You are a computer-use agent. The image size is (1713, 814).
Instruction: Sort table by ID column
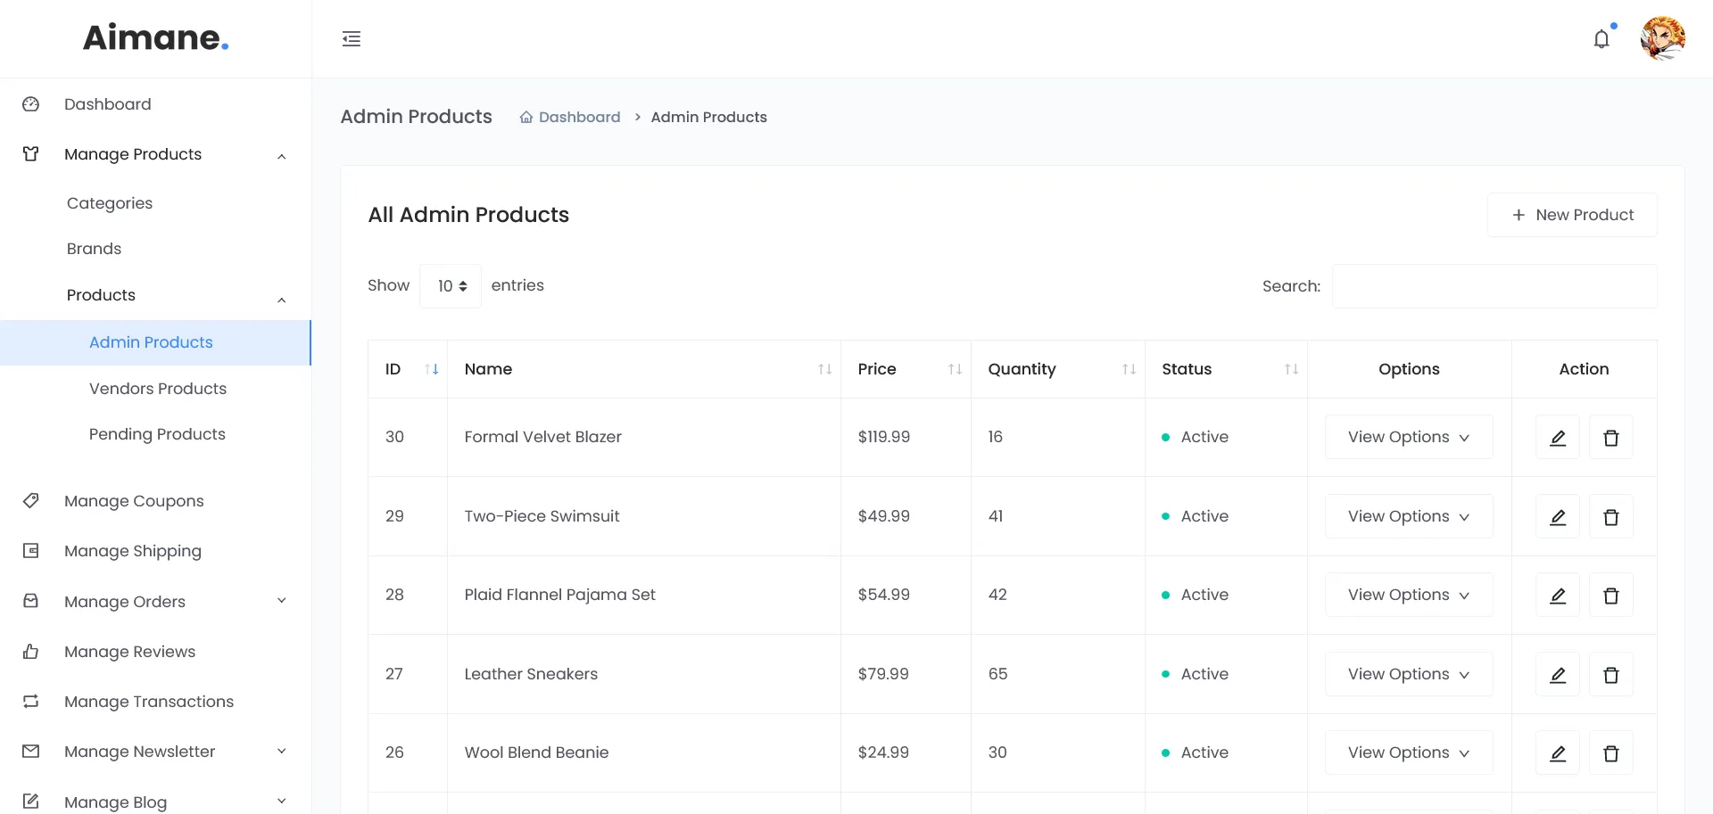coord(408,369)
